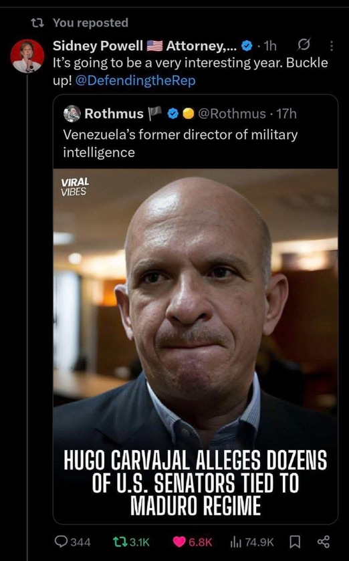
Task: Open the three-dot more options menu
Action: point(332,45)
